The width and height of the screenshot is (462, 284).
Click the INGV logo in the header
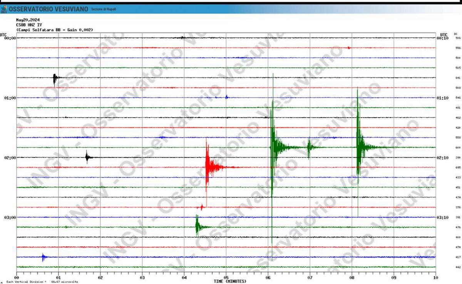(3, 9)
